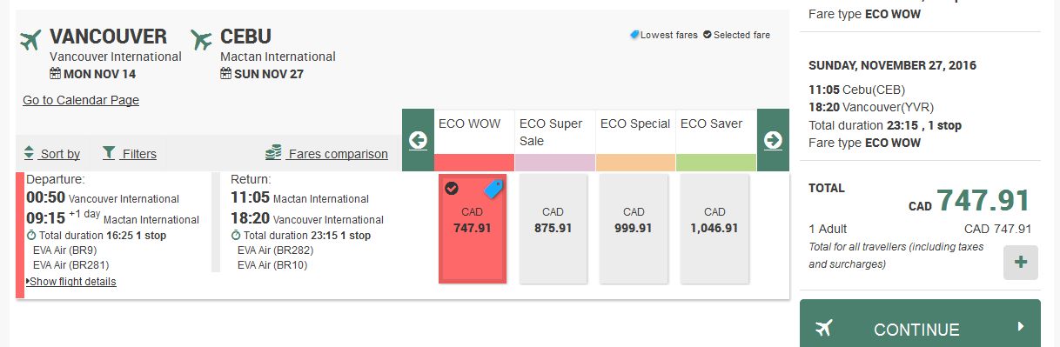1060x347 pixels.
Task: Click the left arrow fare navigation icon
Action: pyautogui.click(x=418, y=140)
